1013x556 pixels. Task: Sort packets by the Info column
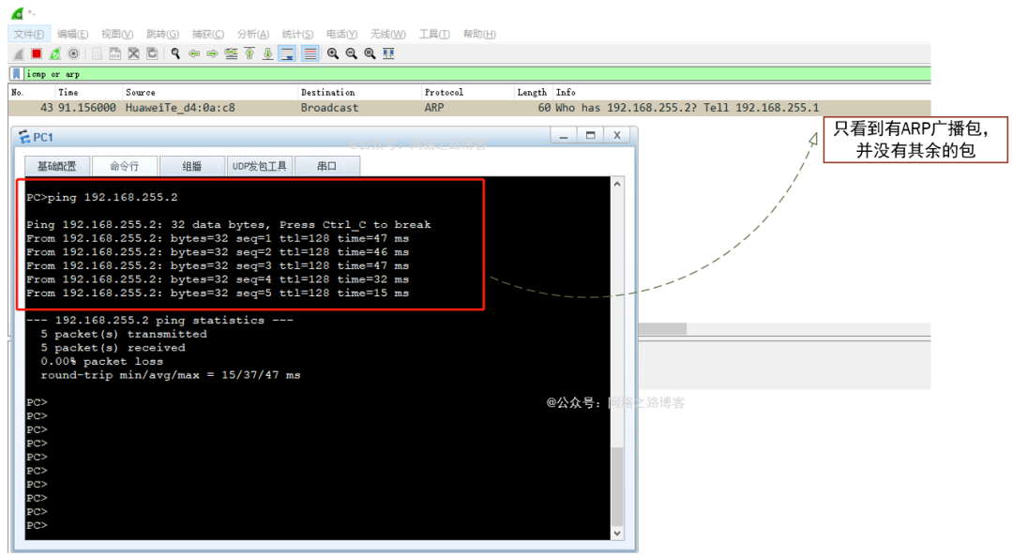[x=741, y=92]
